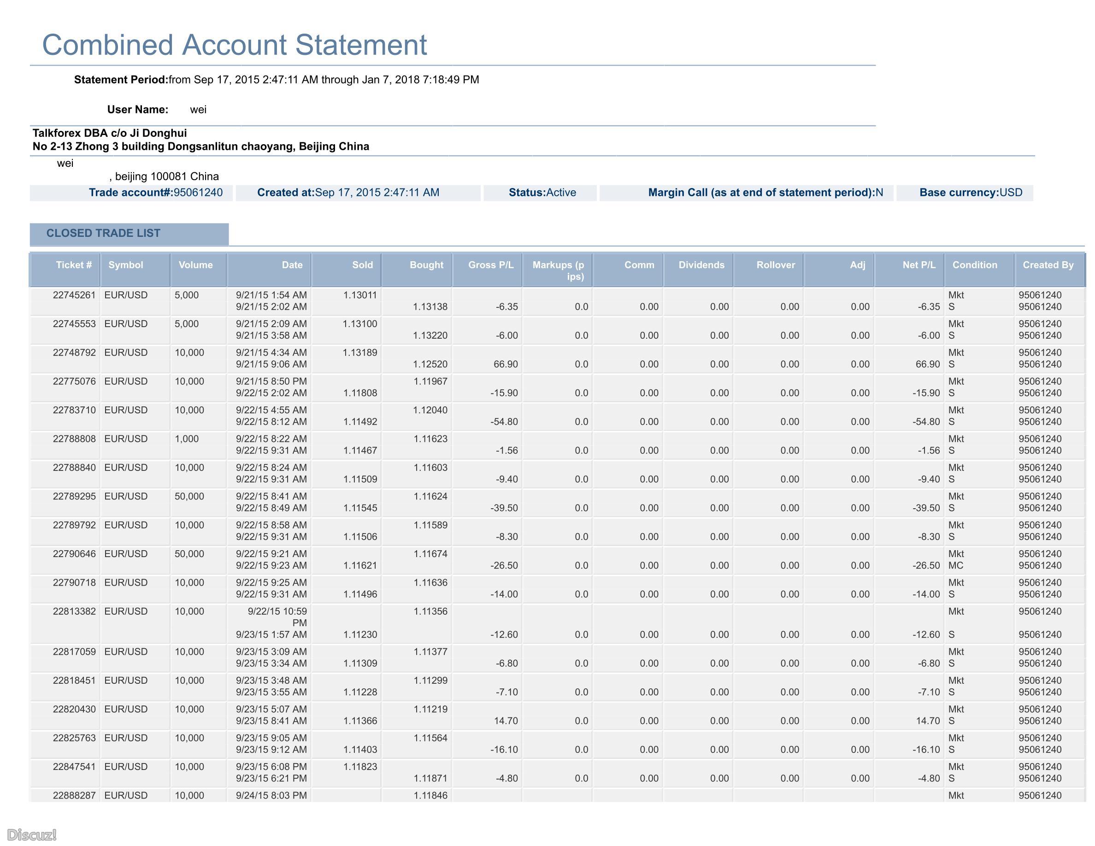Click the sold price 1.13011

coord(360,295)
